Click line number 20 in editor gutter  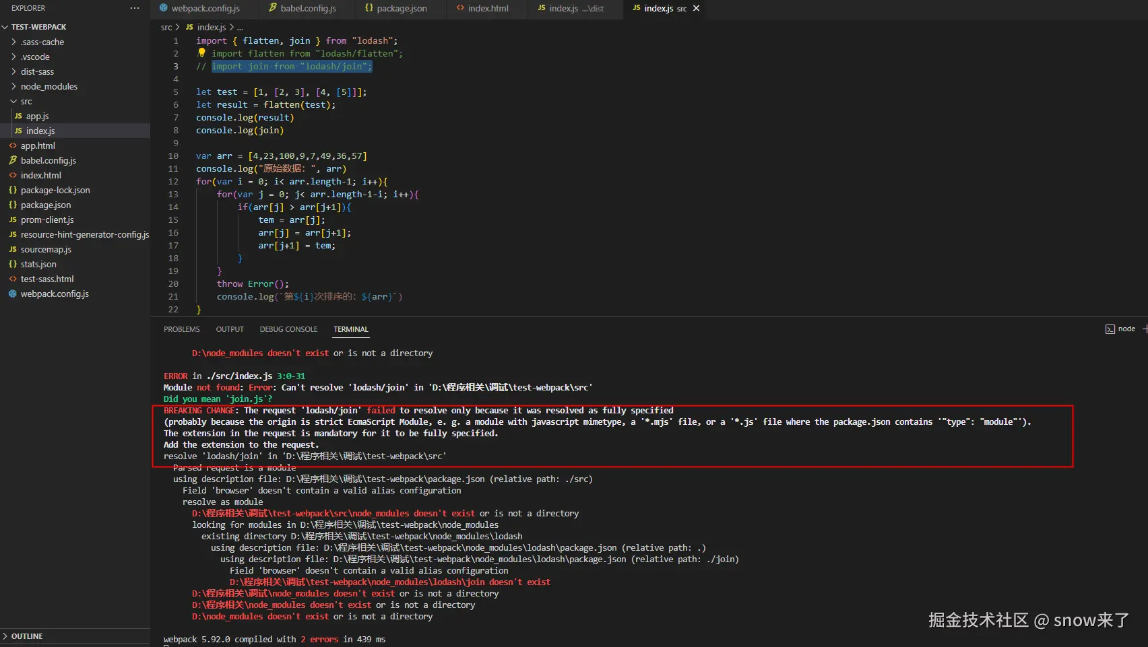coord(173,283)
